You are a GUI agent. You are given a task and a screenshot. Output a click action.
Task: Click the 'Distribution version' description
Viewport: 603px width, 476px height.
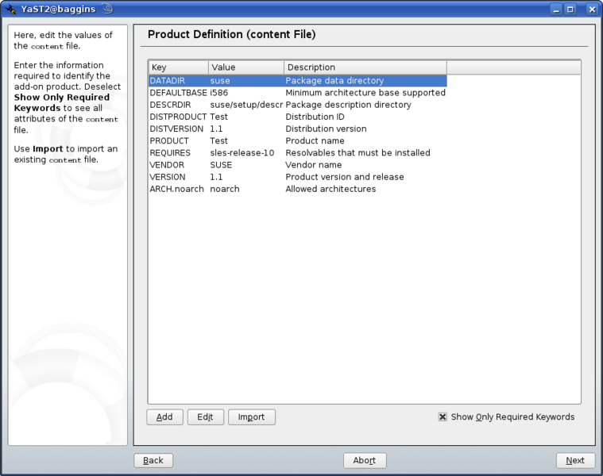coord(326,129)
